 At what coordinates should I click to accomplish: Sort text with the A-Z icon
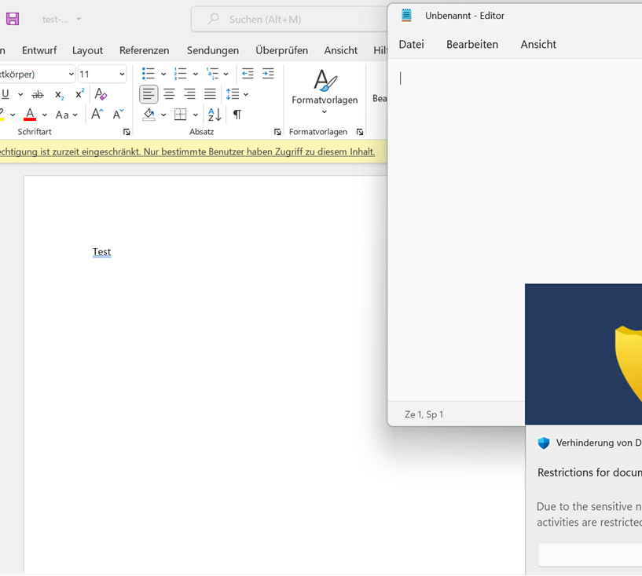click(215, 115)
